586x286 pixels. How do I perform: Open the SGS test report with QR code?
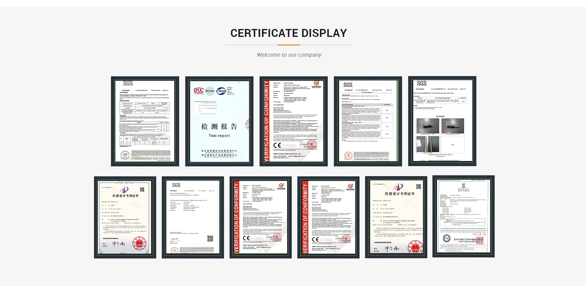(193, 217)
